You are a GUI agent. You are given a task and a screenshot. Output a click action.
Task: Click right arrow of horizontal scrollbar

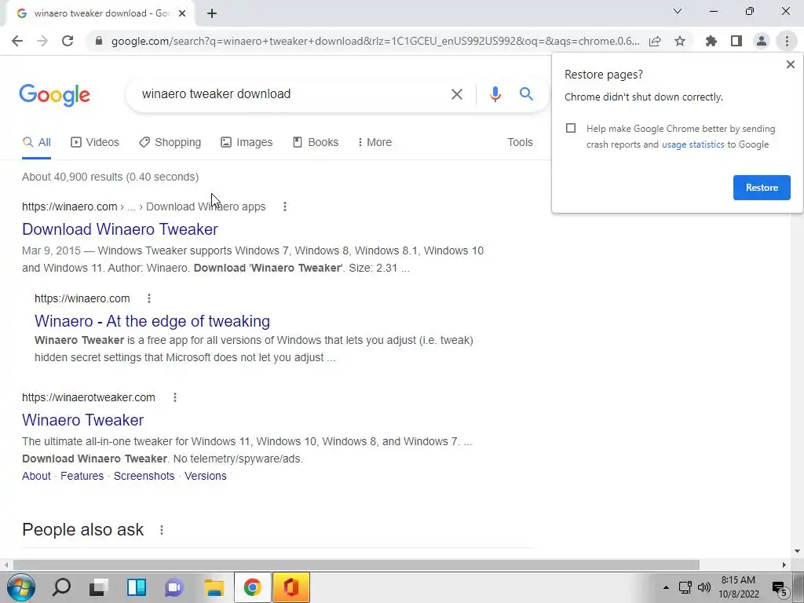point(784,565)
